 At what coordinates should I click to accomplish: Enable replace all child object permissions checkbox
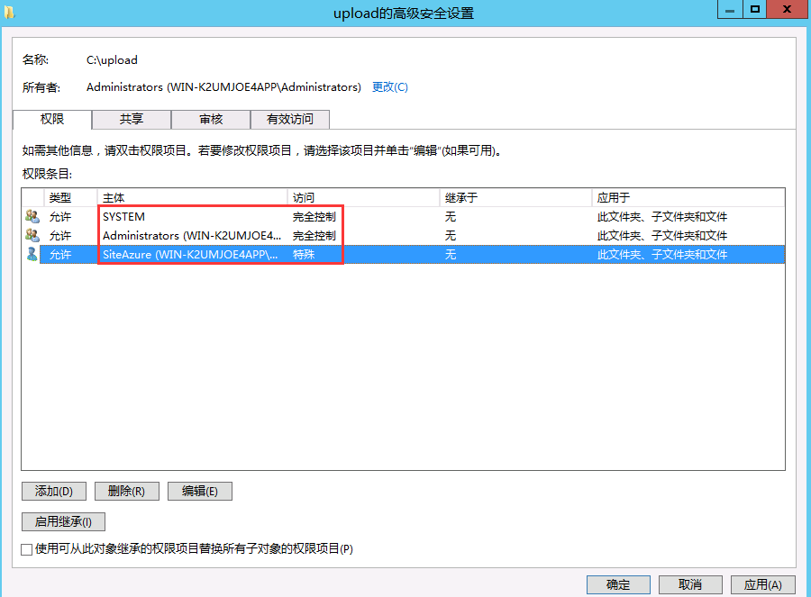click(x=27, y=549)
